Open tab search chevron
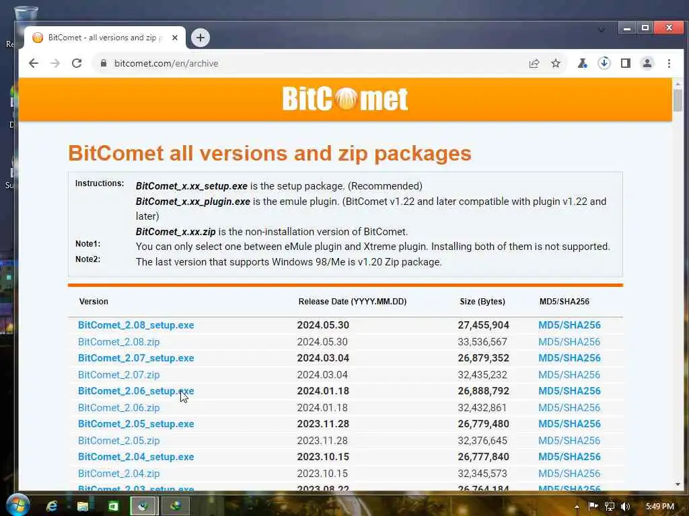This screenshot has height=516, width=689. (x=601, y=30)
